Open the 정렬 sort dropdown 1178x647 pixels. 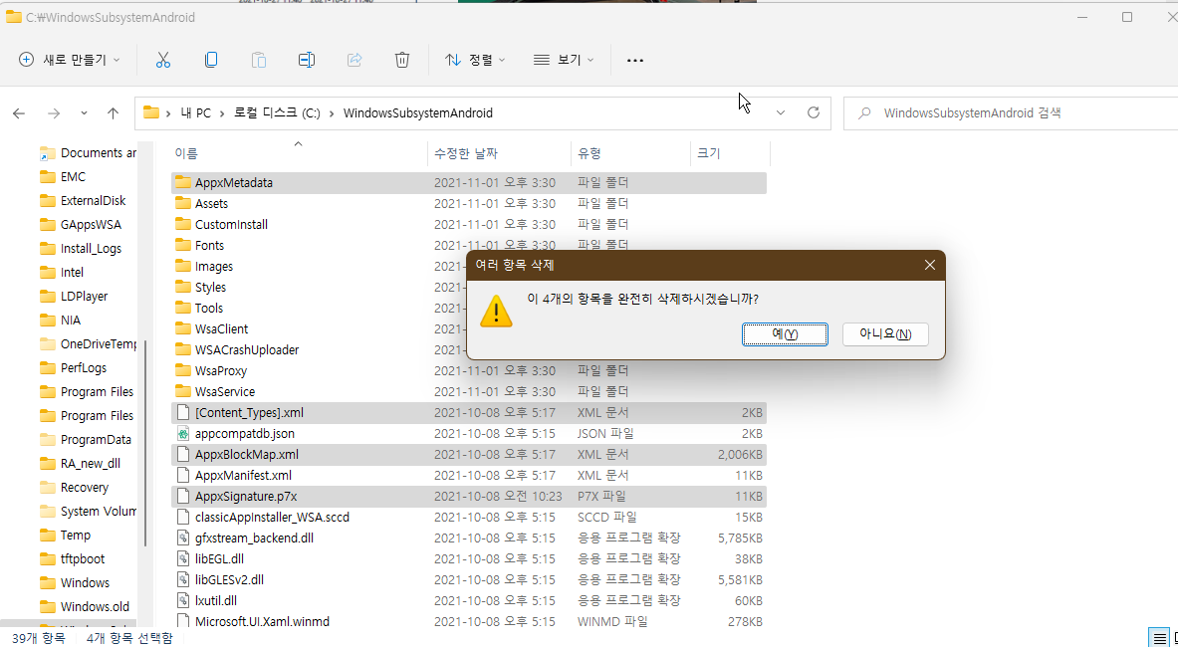pos(475,60)
